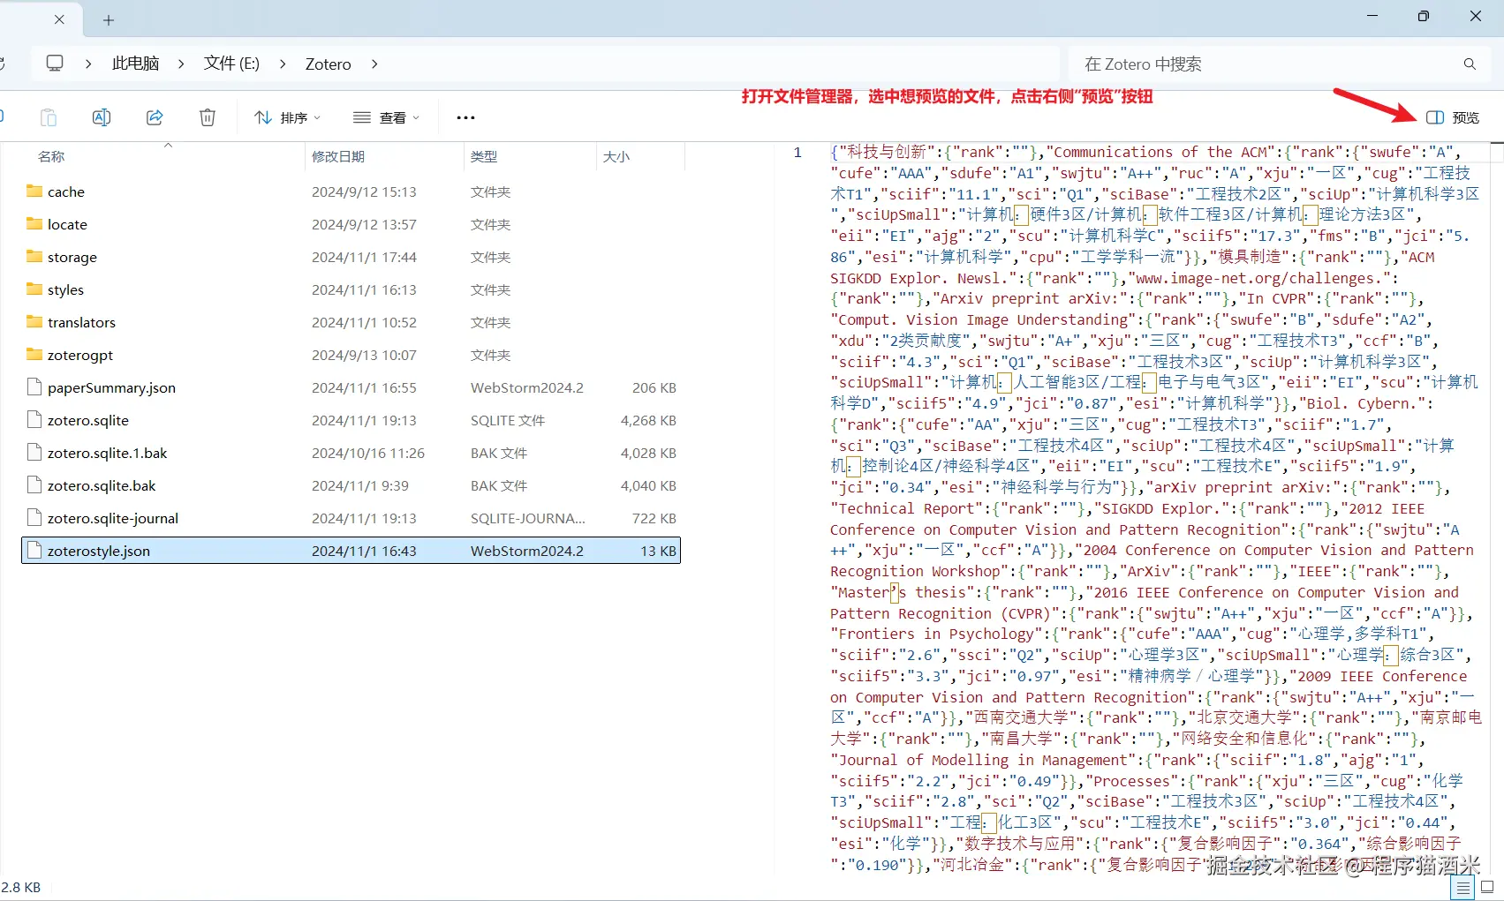Expand chevron after Zotero breadcrumb
Screen dimensions: 1504x901
[x=374, y=64]
